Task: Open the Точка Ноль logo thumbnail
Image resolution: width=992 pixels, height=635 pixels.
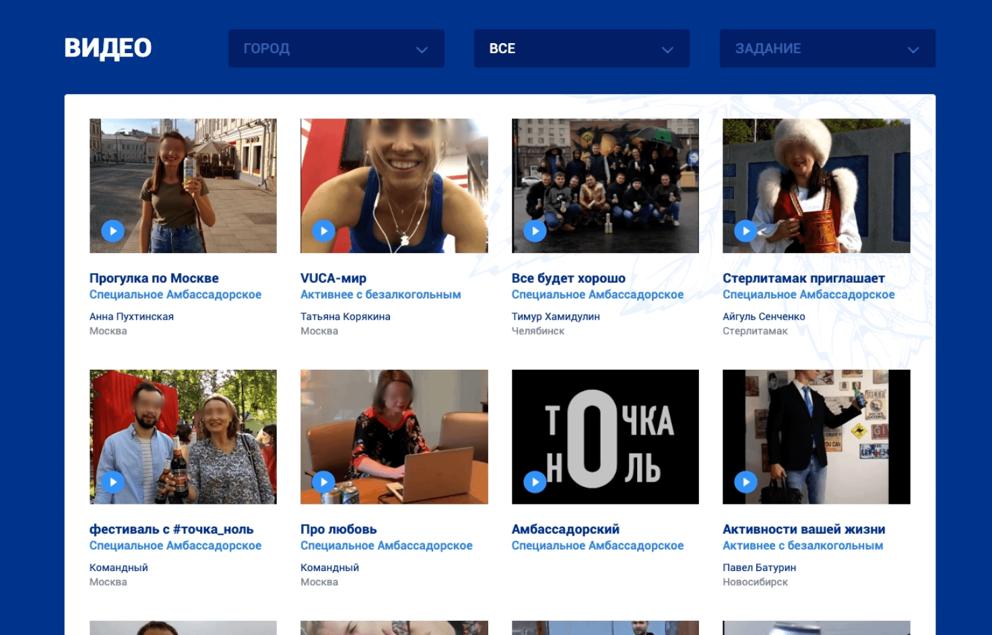Action: (x=605, y=437)
